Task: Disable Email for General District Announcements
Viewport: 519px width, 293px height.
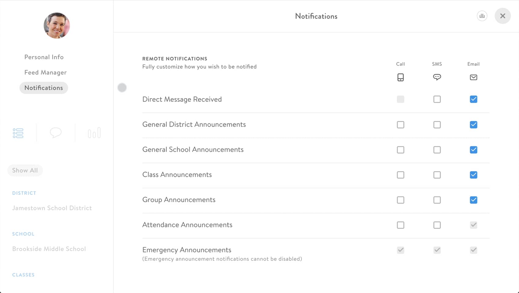Action: (474, 125)
